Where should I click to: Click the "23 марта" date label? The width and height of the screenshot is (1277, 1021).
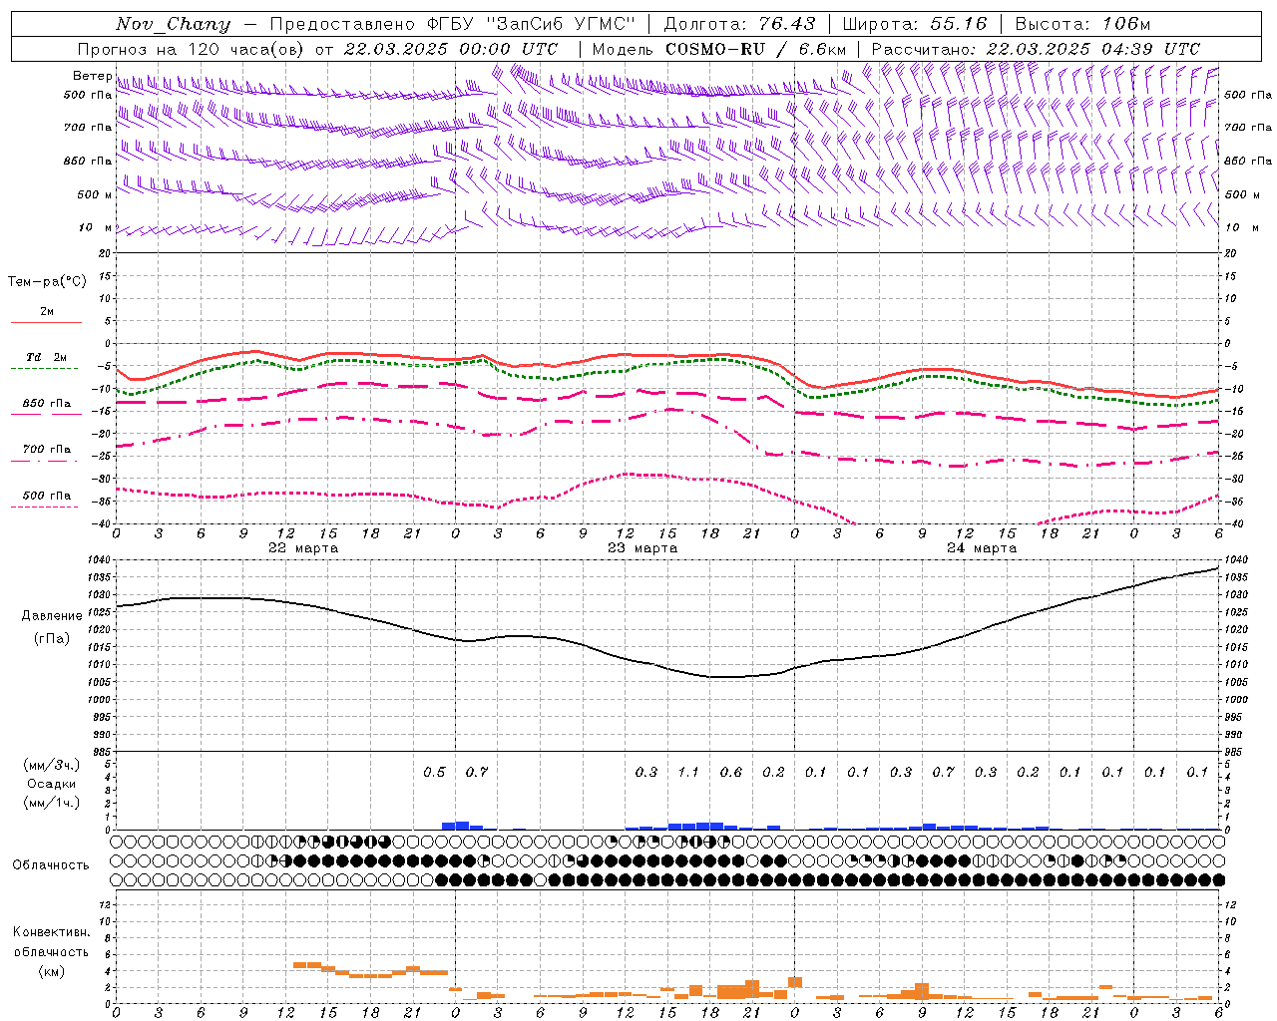642,548
